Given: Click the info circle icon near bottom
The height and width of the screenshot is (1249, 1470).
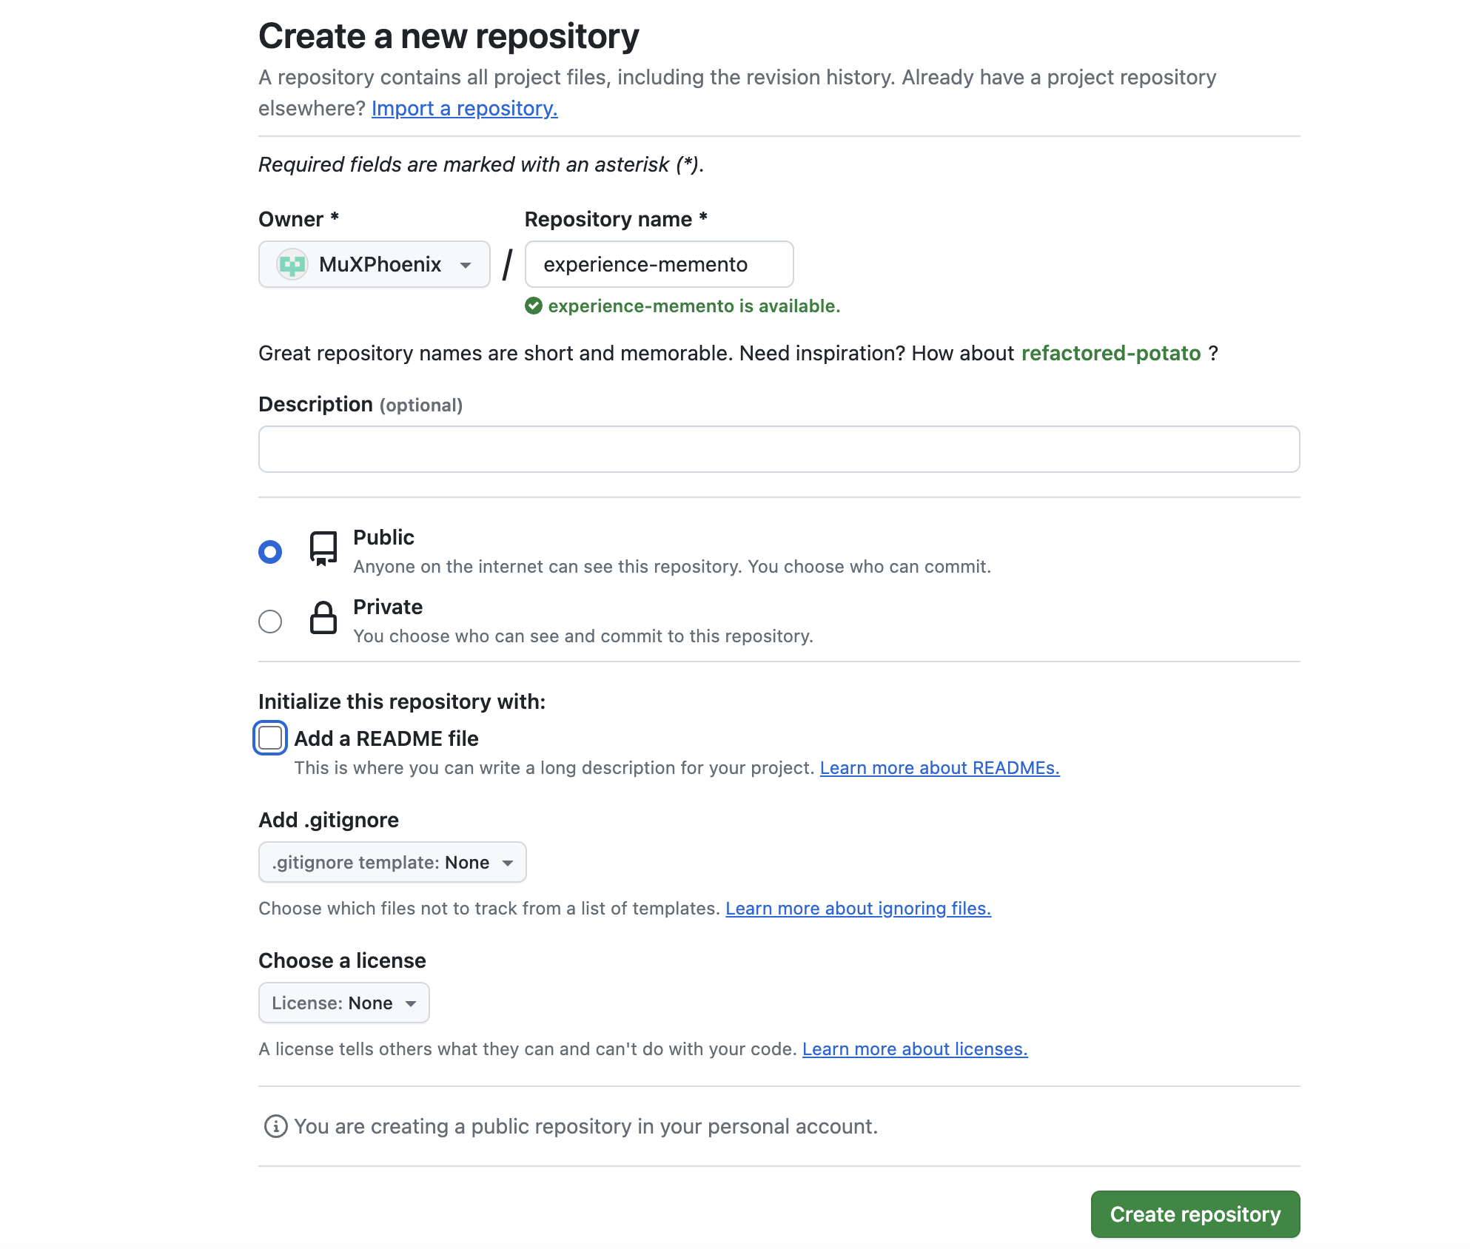Looking at the screenshot, I should click(276, 1126).
